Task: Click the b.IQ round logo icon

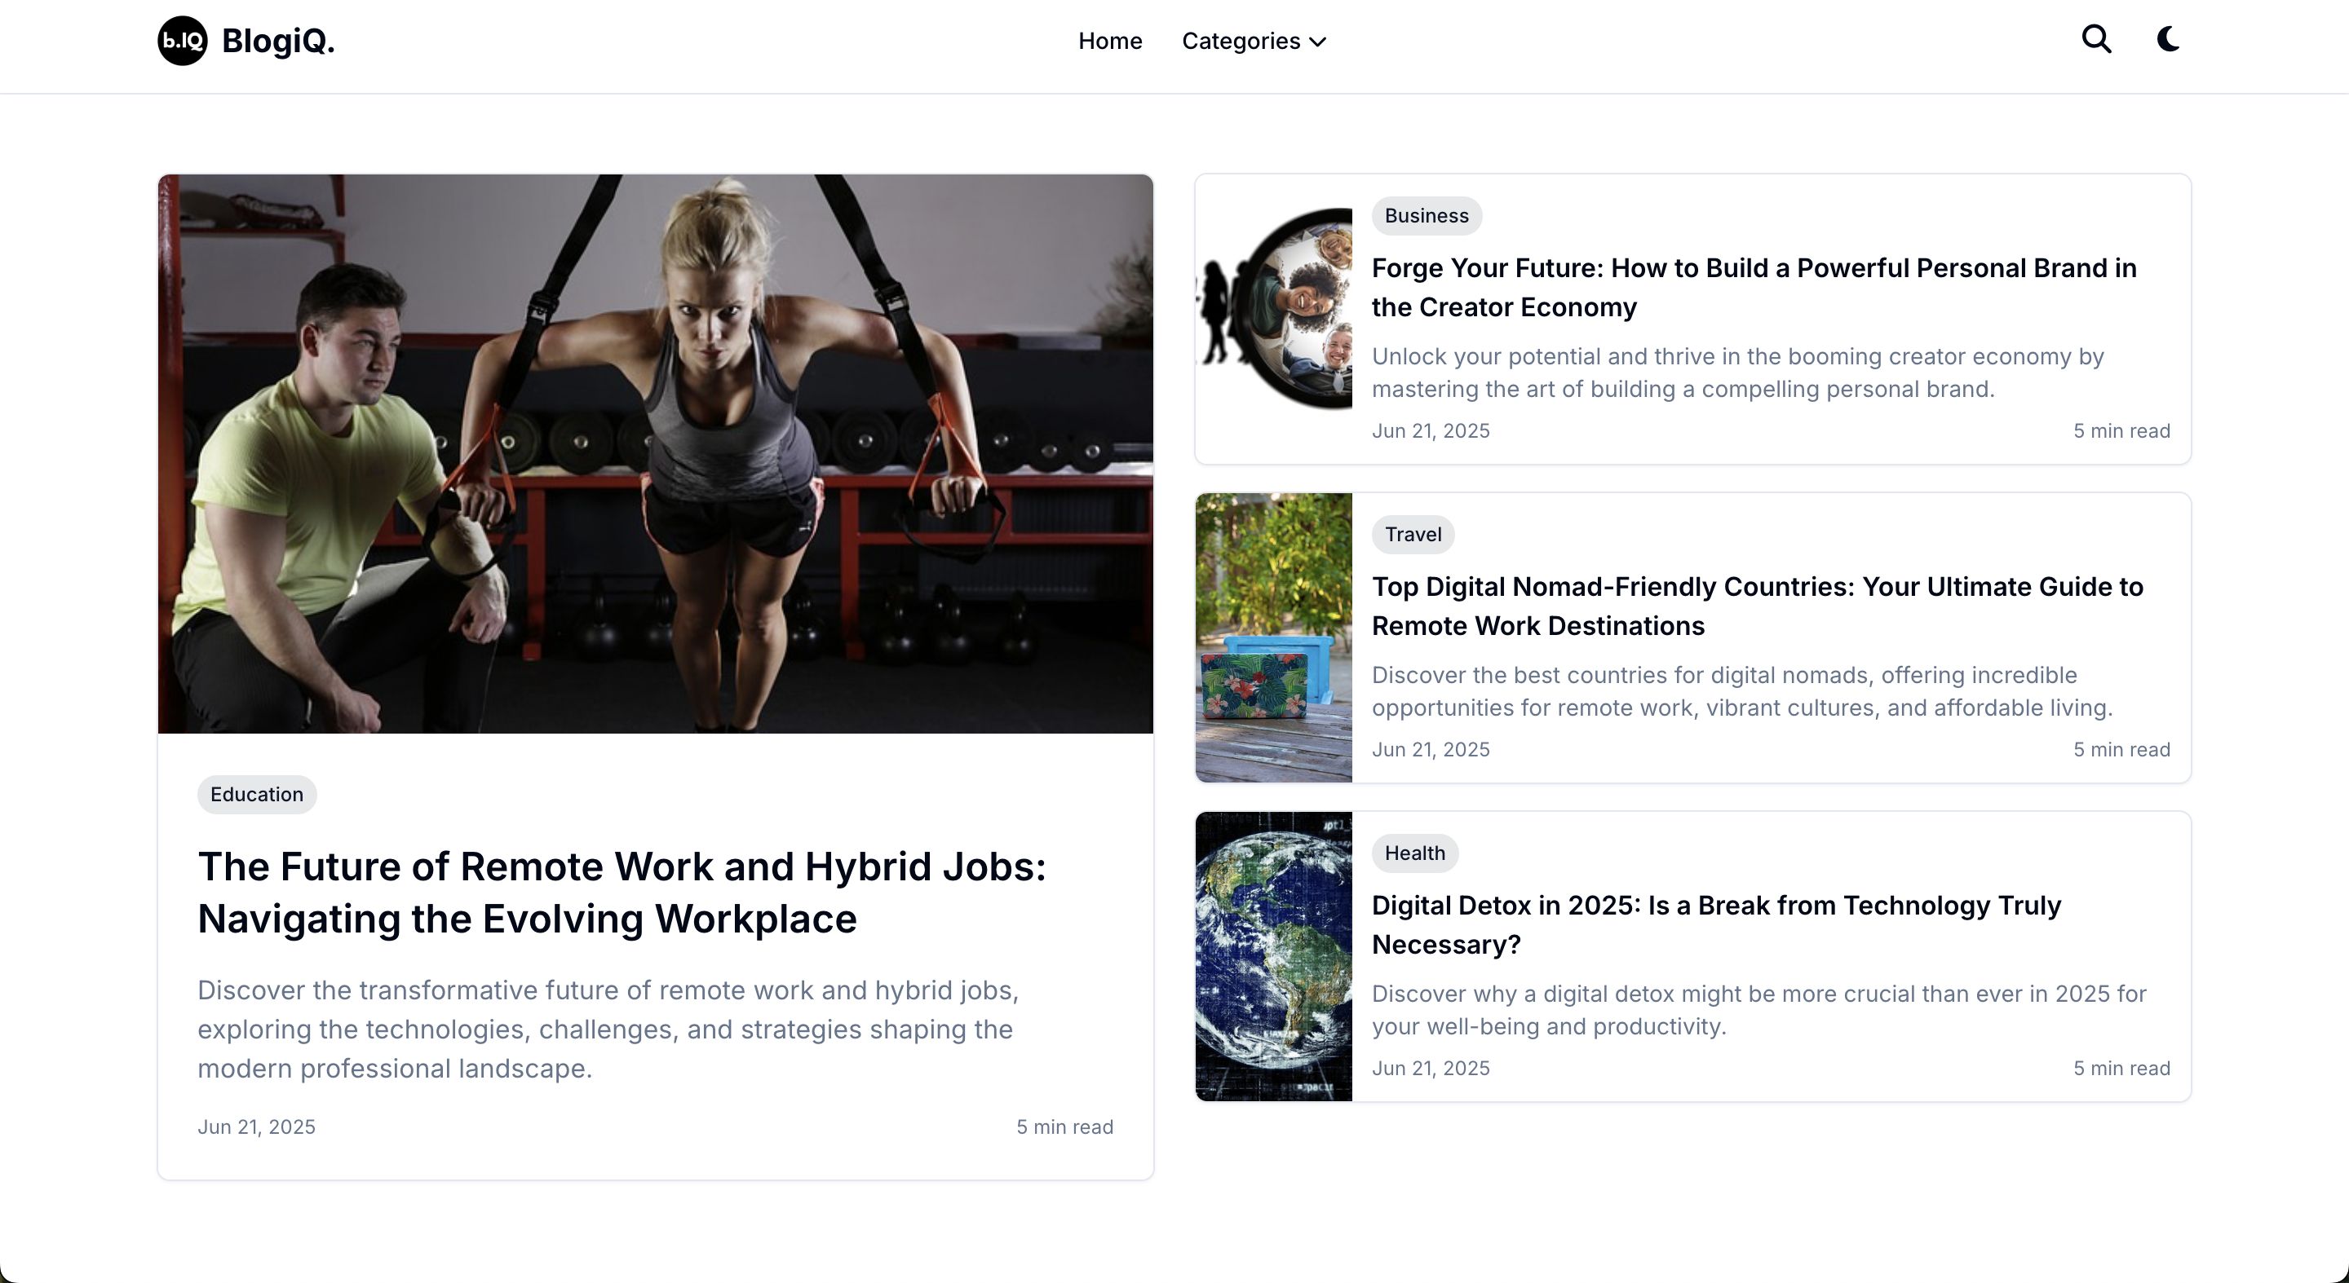Action: coord(183,41)
